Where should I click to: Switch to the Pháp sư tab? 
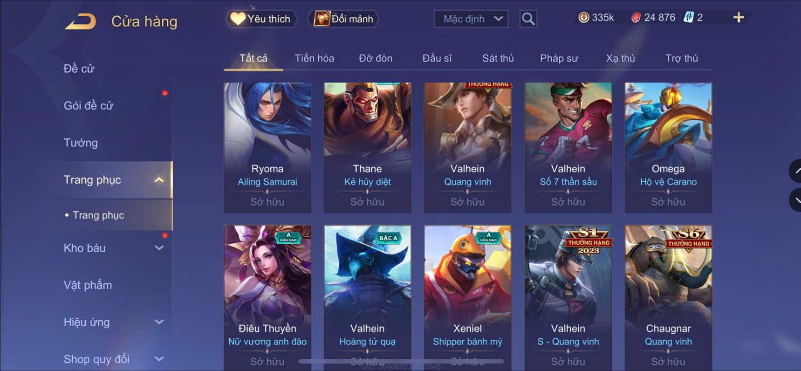coord(559,58)
